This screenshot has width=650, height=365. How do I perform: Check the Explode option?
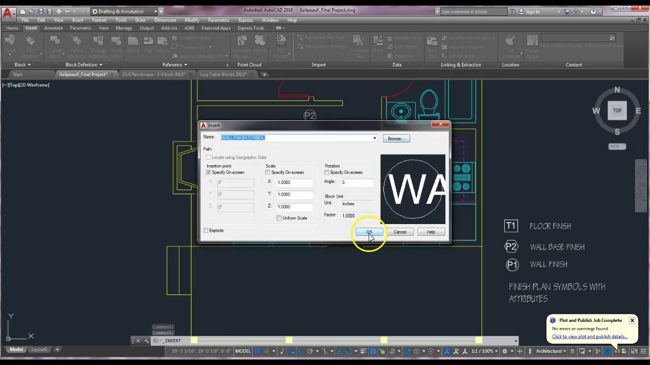click(206, 231)
